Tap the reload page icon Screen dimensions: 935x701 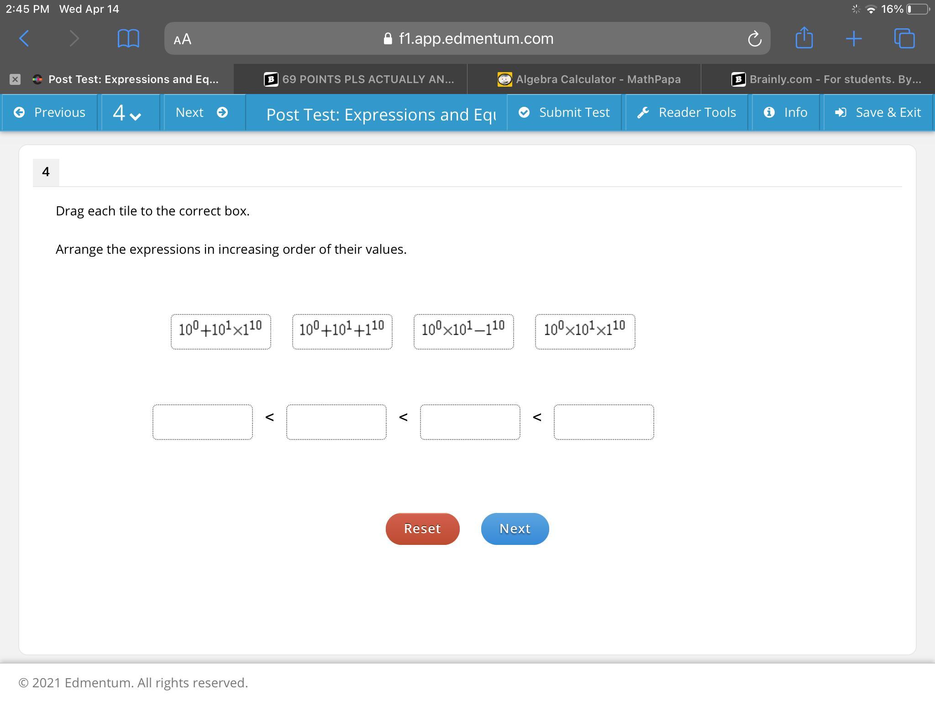click(x=754, y=39)
